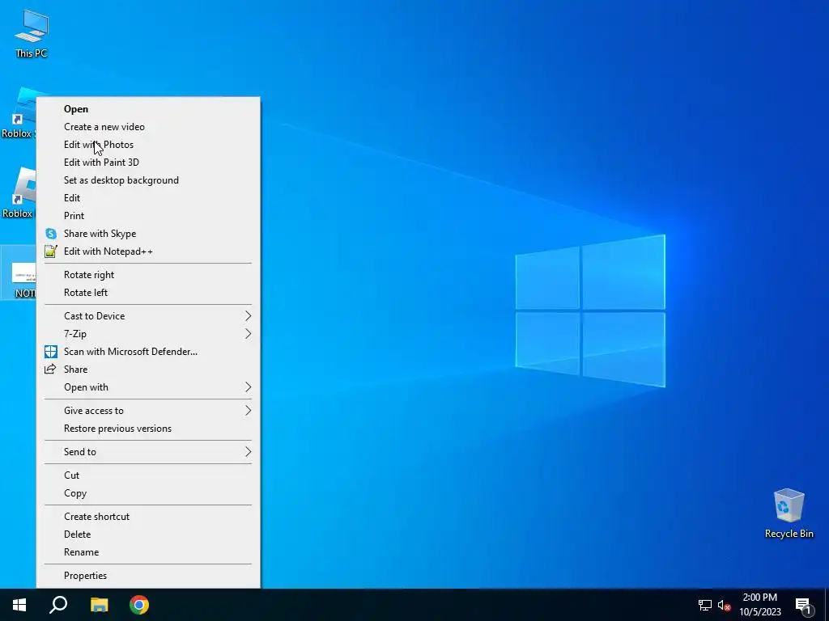Image resolution: width=829 pixels, height=621 pixels.
Task: Click the Microsoft Defender shield icon
Action: 51,352
